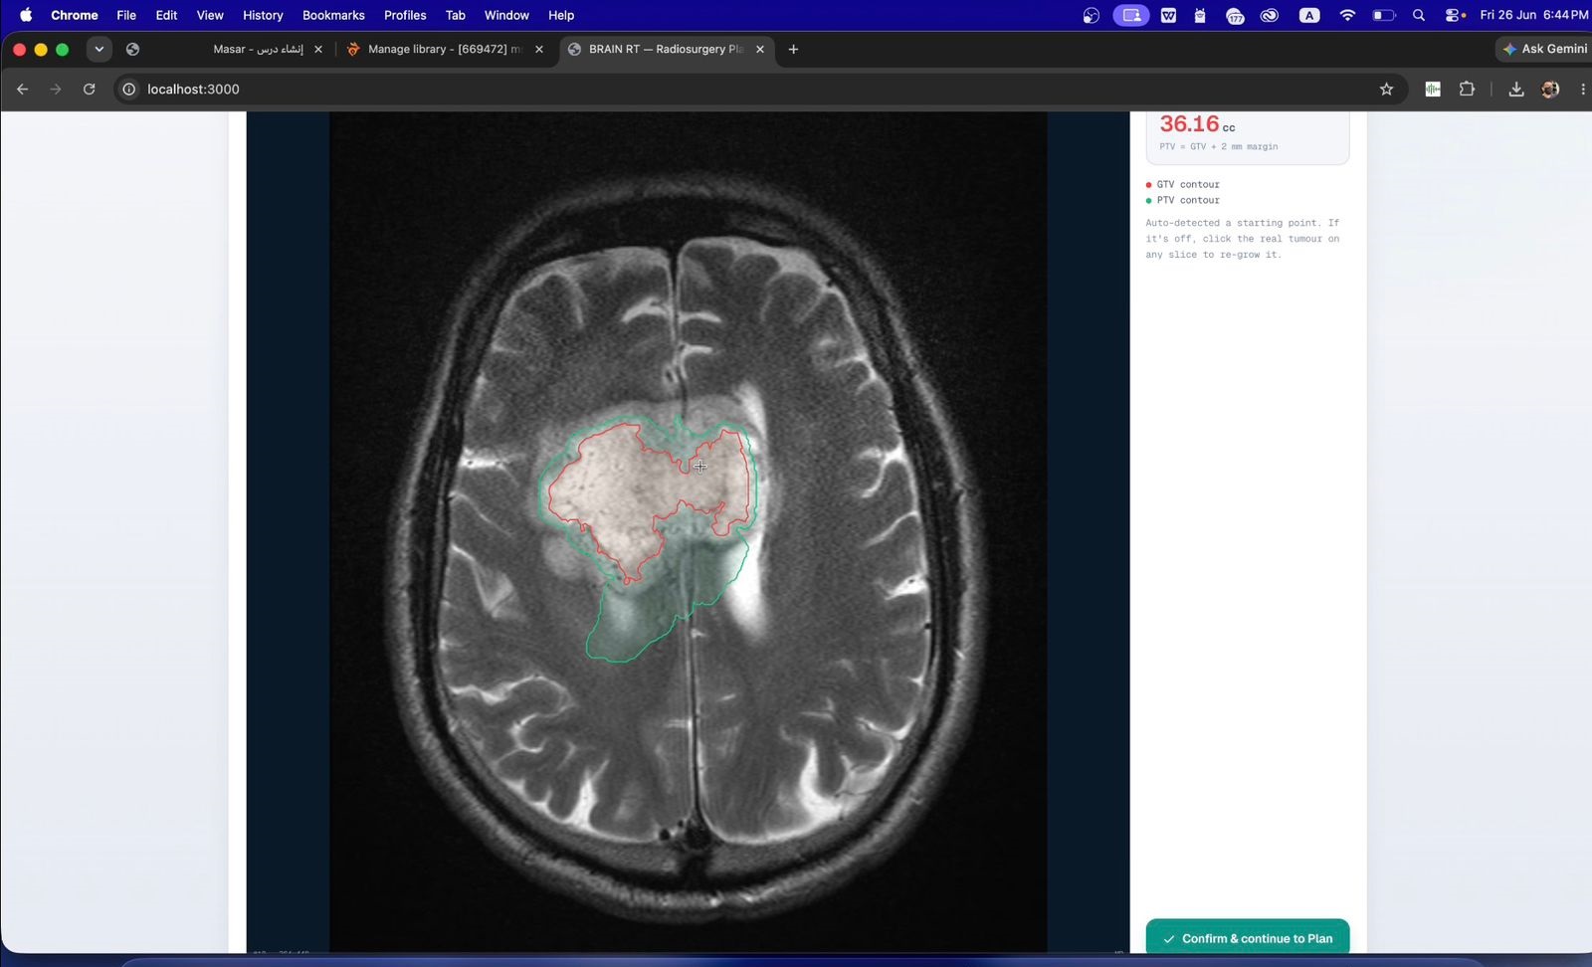Image resolution: width=1592 pixels, height=967 pixels.
Task: Open the Bookmarks menu
Action: [x=333, y=15]
